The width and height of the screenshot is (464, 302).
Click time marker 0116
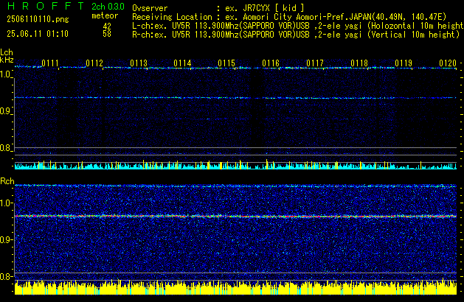271,63
